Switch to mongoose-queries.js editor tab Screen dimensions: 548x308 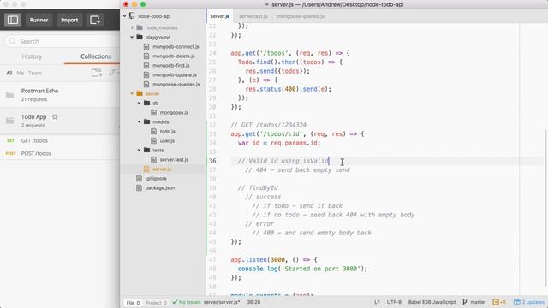point(301,16)
